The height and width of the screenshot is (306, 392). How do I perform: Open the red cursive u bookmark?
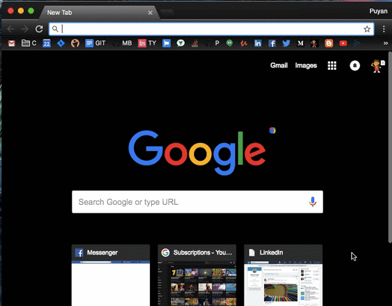pos(244,44)
